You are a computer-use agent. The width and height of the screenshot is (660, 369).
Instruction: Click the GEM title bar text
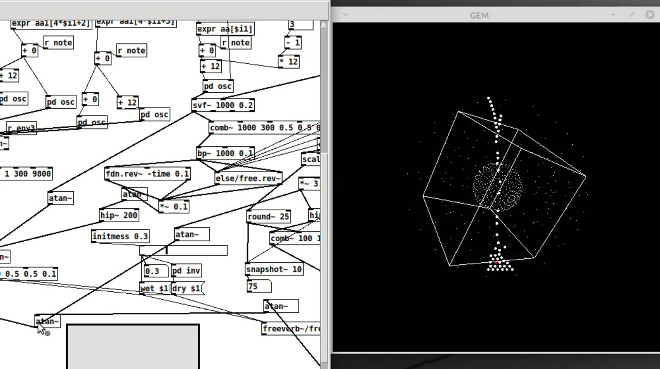click(x=479, y=15)
